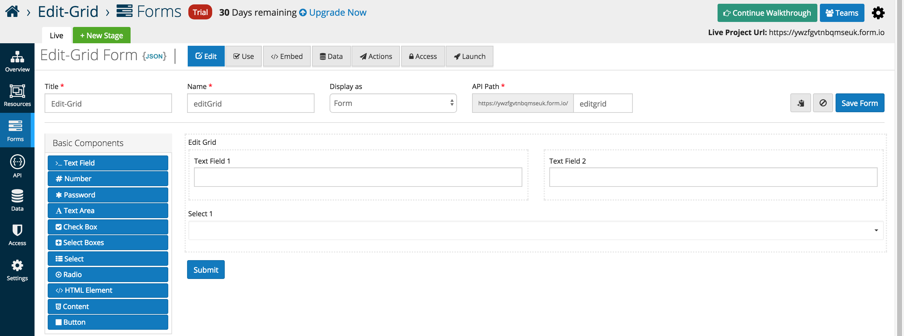This screenshot has width=904, height=336.
Task: Follow the Upgrade Now link
Action: [x=332, y=13]
